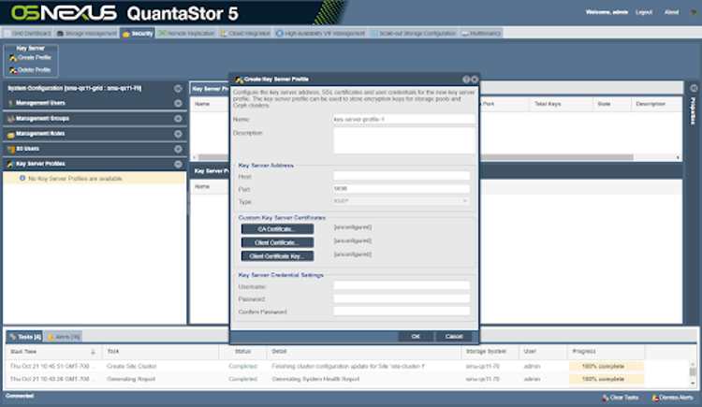Select the Alerts tab in bottom panel
The image size is (702, 407).
coord(63,337)
